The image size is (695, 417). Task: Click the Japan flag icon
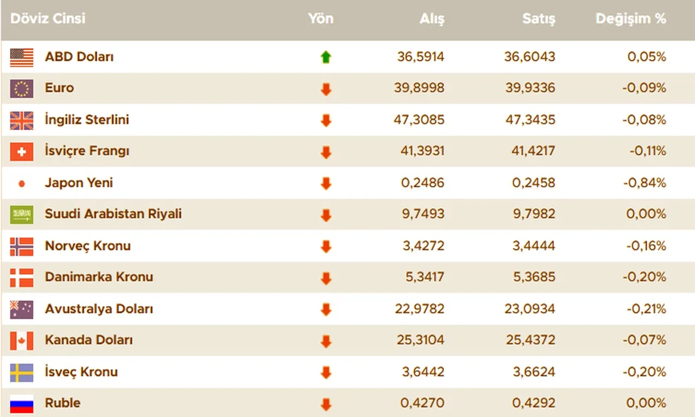point(22,184)
